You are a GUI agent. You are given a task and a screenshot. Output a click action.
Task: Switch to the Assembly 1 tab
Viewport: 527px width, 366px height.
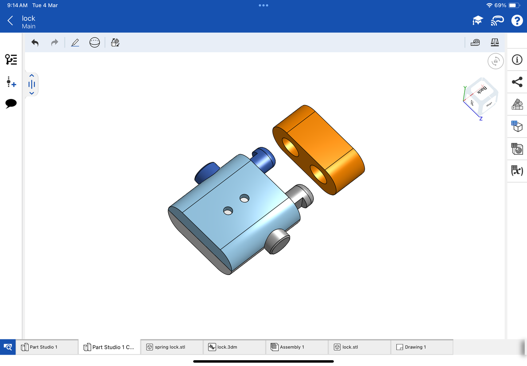(291, 347)
